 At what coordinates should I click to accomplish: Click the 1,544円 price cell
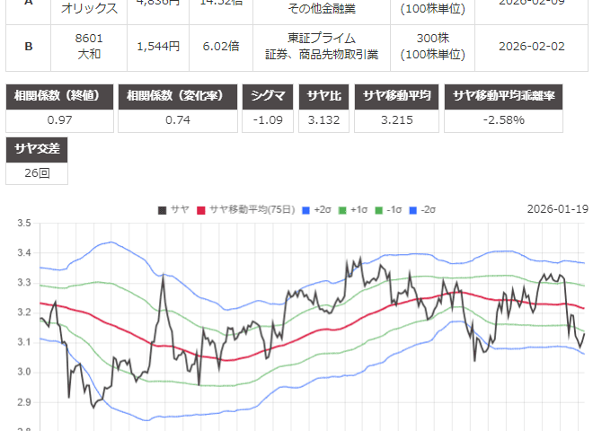coord(158,47)
